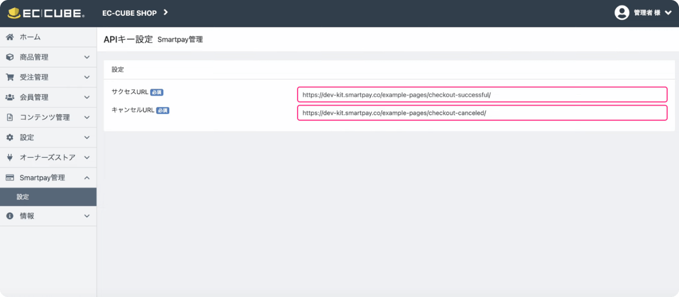
Task: Open the 受注管理 menu label
Action: tap(34, 77)
